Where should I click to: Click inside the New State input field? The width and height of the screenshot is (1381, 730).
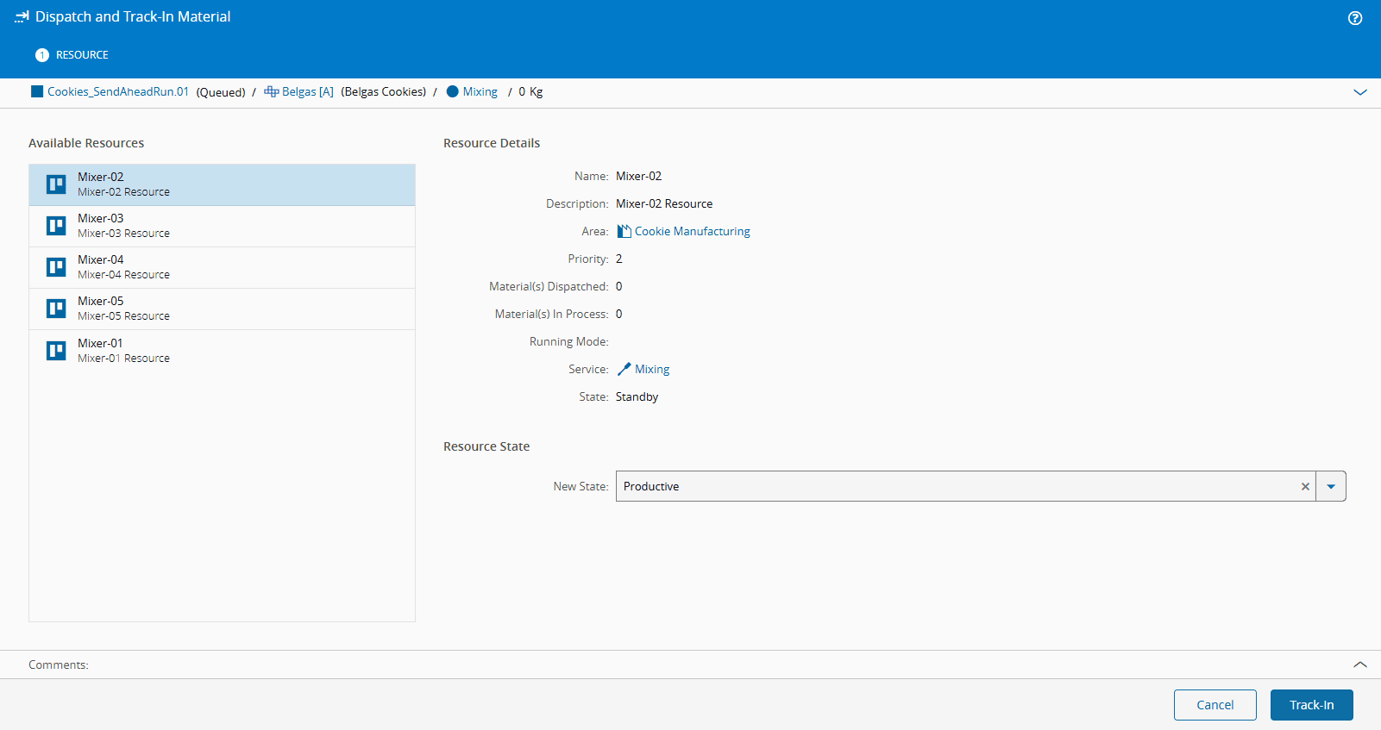(x=949, y=487)
